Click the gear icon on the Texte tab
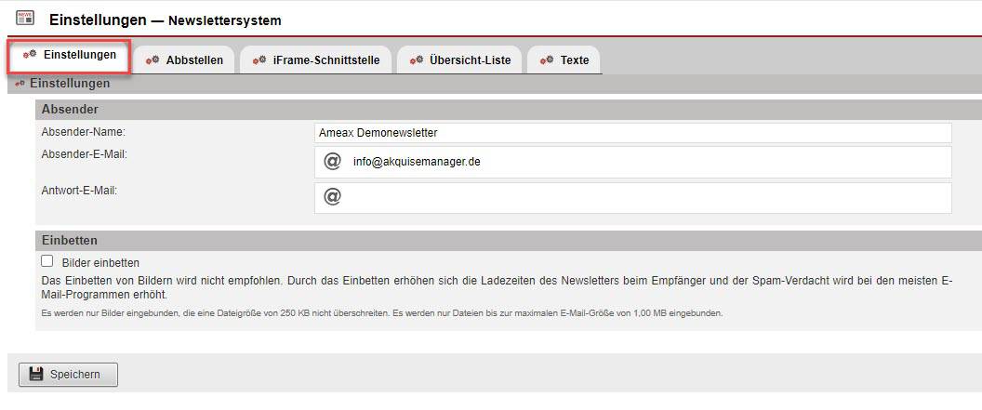This screenshot has width=982, height=410. click(546, 60)
